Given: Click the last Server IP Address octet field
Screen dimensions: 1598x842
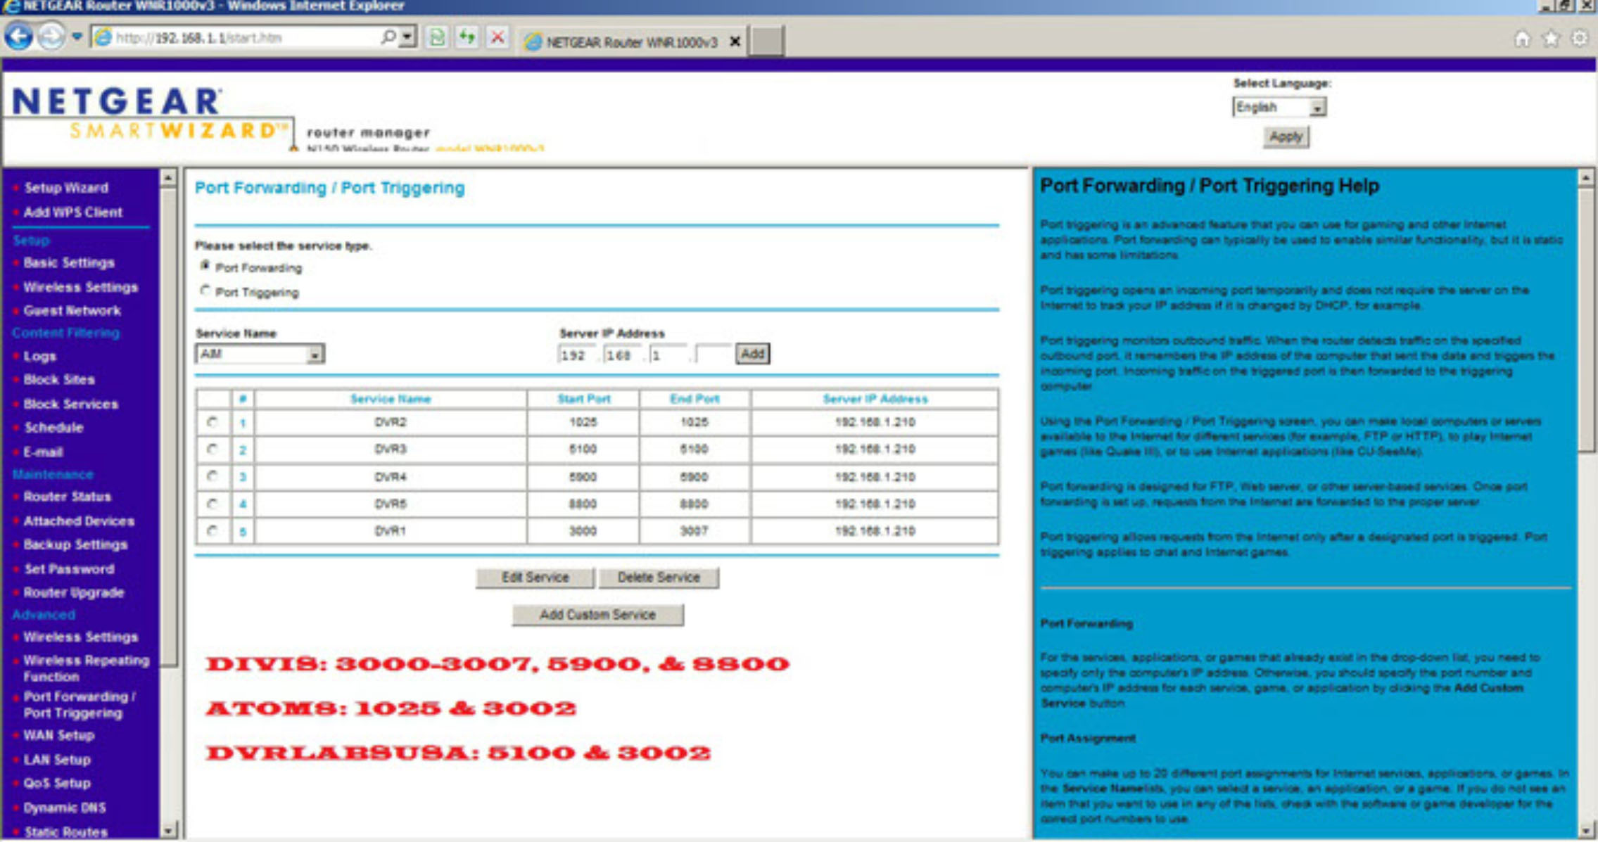Looking at the screenshot, I should 712,355.
